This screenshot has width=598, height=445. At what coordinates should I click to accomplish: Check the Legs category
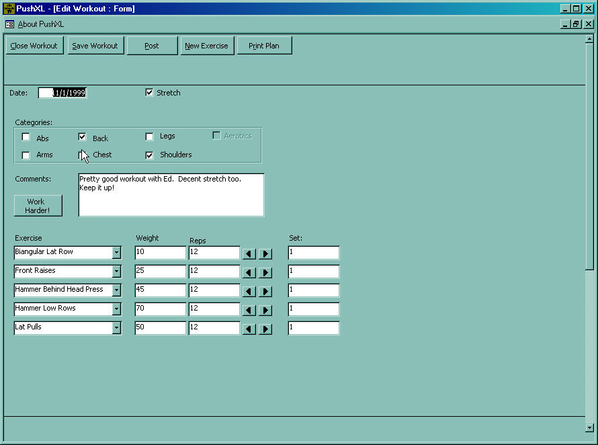[x=149, y=136]
